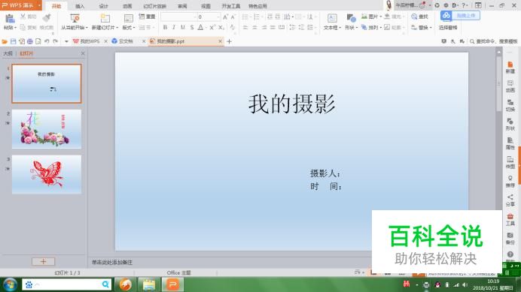Open the font size dropdown
521x292 pixels.
point(218,17)
